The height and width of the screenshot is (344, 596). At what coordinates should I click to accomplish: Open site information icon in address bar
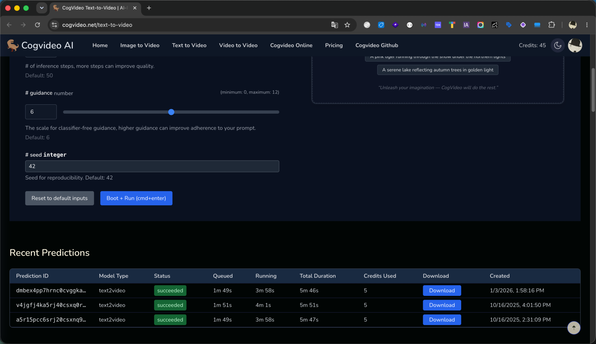click(54, 25)
